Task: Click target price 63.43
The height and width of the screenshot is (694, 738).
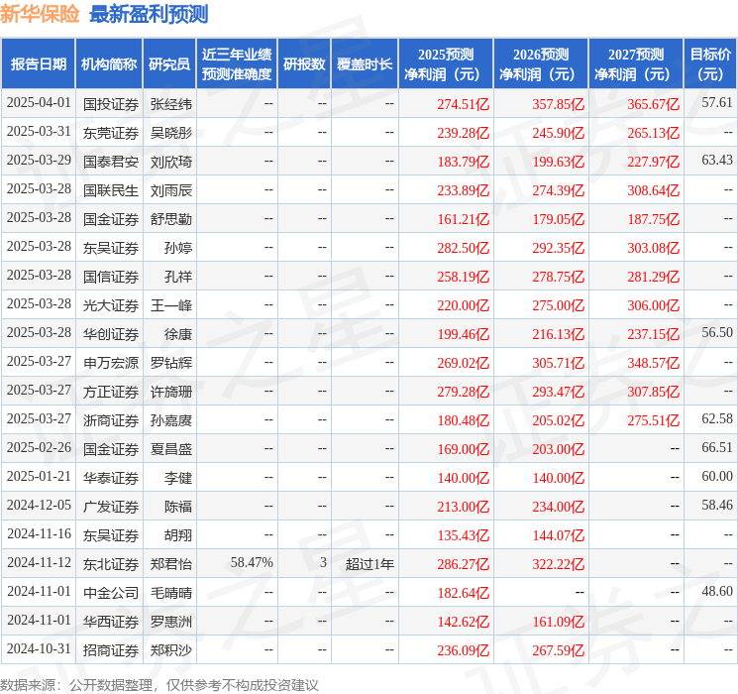Action: pos(717,161)
